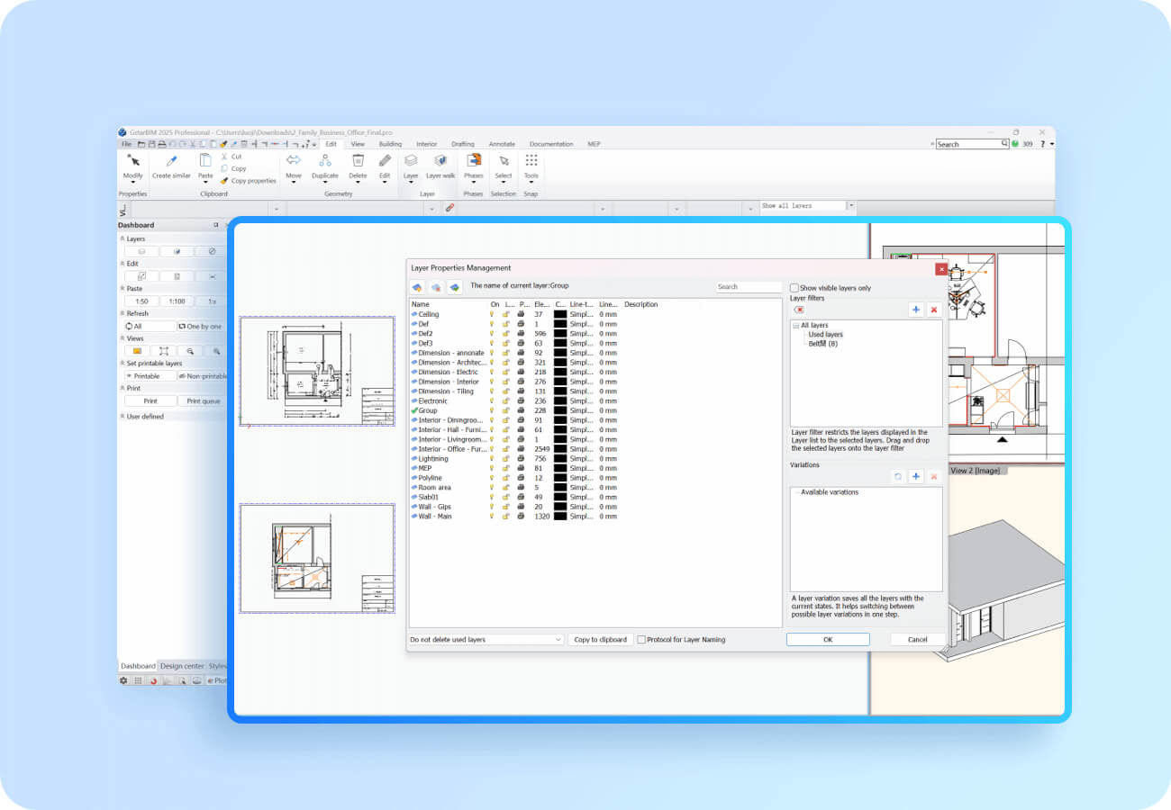Open the 'Do not delete used layers' dropdown
This screenshot has height=810, width=1171.
tap(486, 640)
